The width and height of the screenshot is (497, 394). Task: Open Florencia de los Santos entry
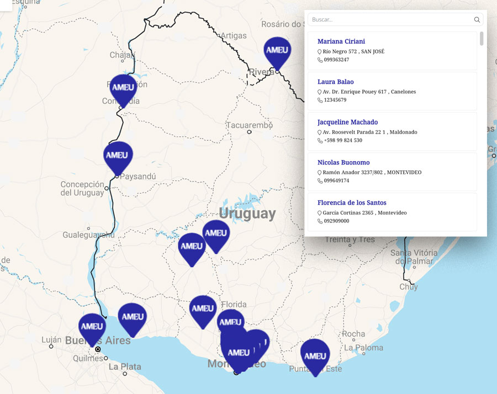tap(352, 203)
